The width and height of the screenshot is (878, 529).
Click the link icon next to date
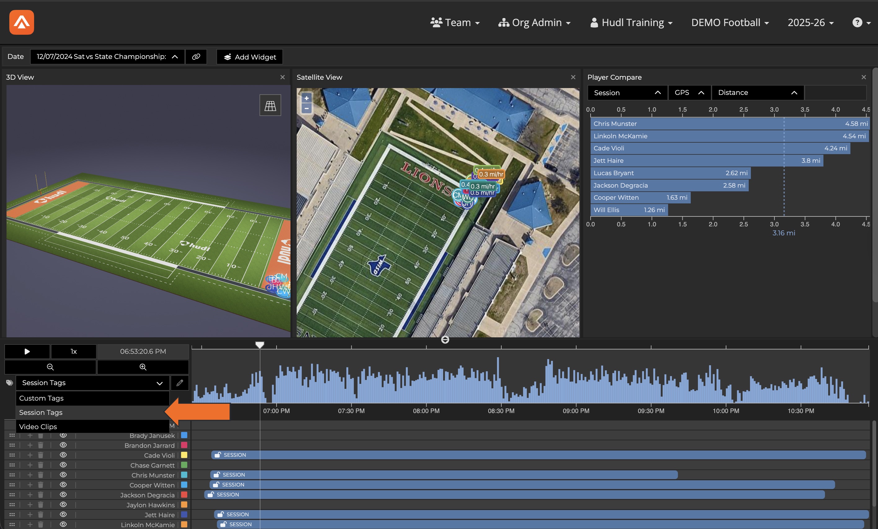pyautogui.click(x=196, y=57)
